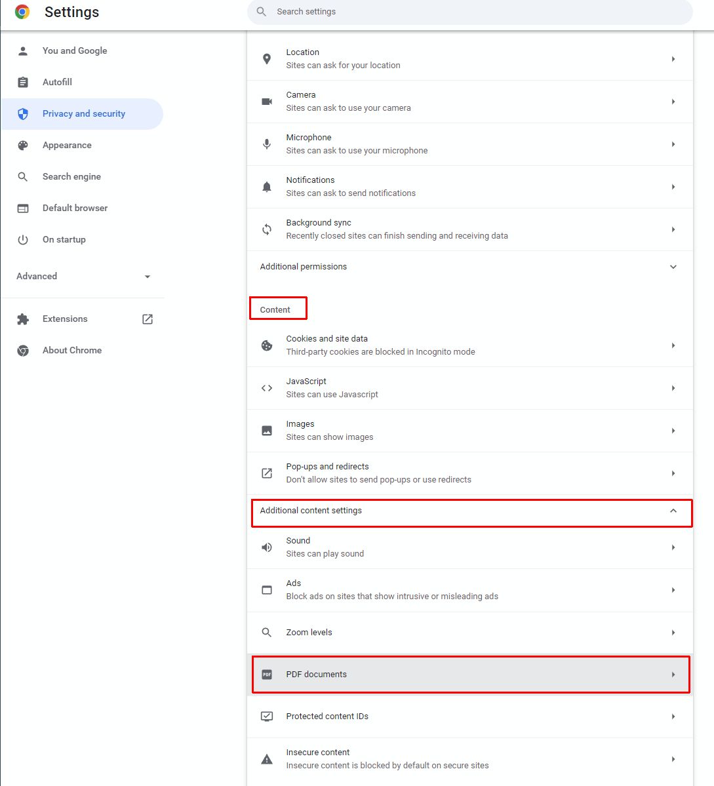714x786 pixels.
Task: Click the Camera permission icon
Action: click(267, 102)
